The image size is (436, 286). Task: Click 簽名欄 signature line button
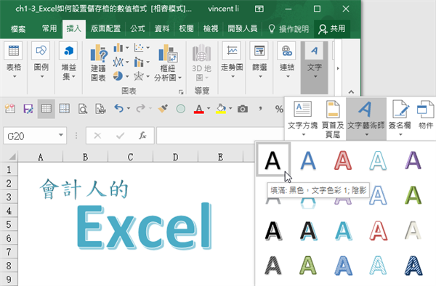[x=400, y=119]
